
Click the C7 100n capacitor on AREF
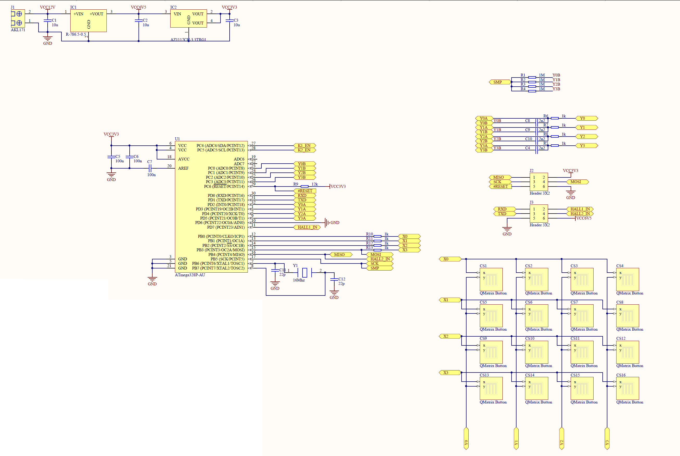[x=150, y=168]
